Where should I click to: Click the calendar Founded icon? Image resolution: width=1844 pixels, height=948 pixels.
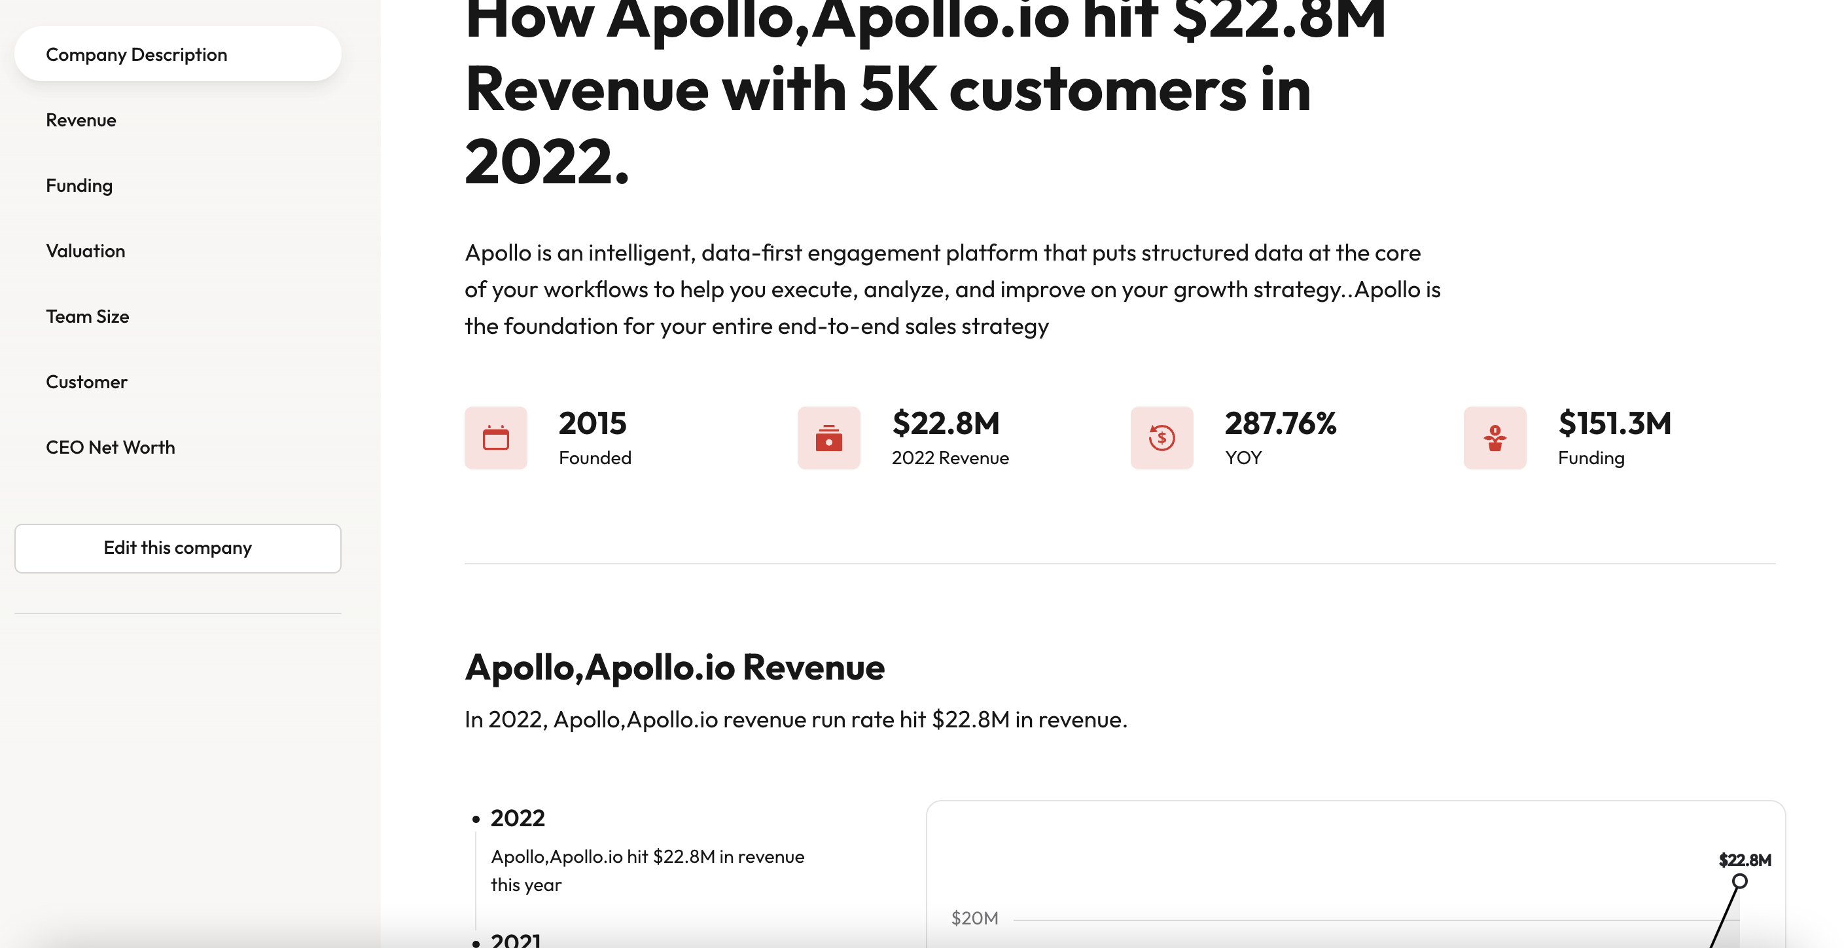[x=495, y=438]
